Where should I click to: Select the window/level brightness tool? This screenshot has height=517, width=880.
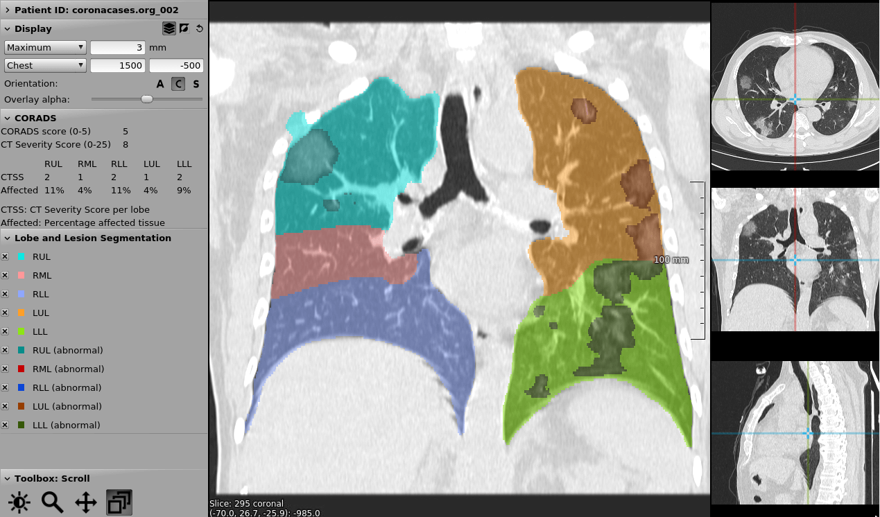pos(19,502)
